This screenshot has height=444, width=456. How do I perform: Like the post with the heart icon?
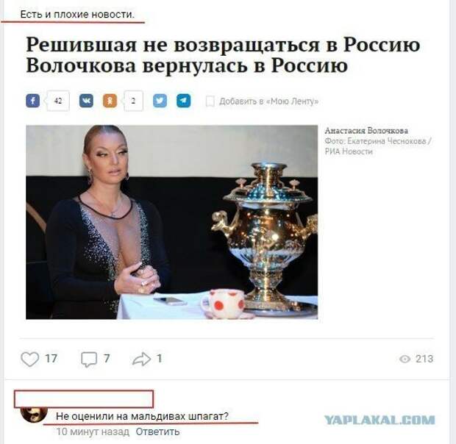30,359
